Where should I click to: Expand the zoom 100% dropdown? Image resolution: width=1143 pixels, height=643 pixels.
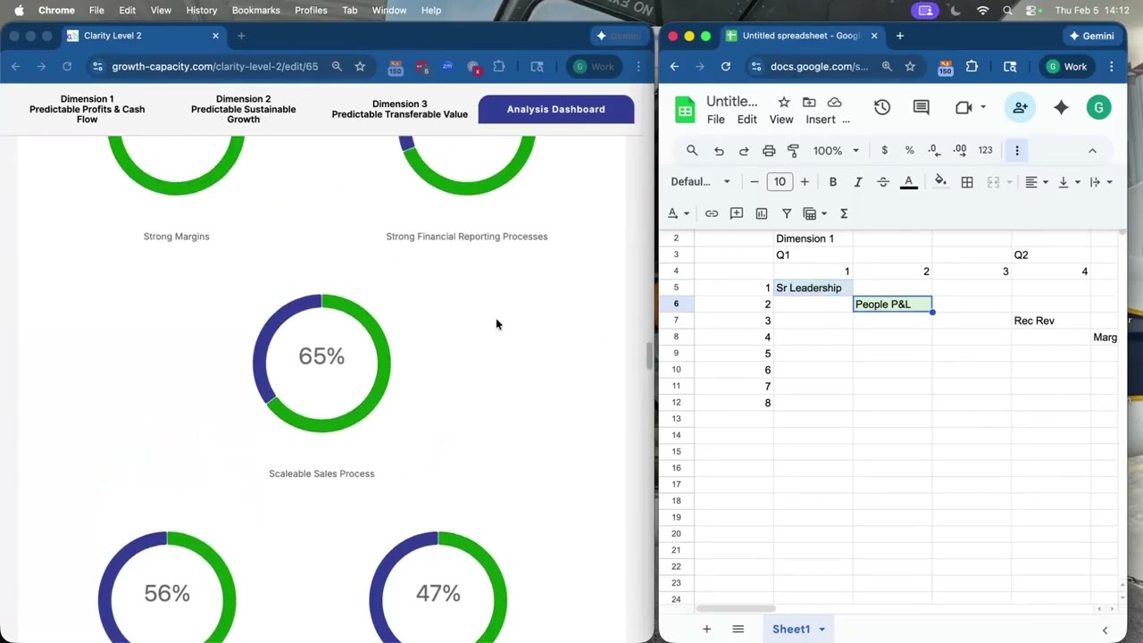click(x=836, y=150)
